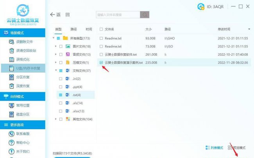Toggle select-all checkbox beside 文件名
Screen dimensions: 254x158
101,29
